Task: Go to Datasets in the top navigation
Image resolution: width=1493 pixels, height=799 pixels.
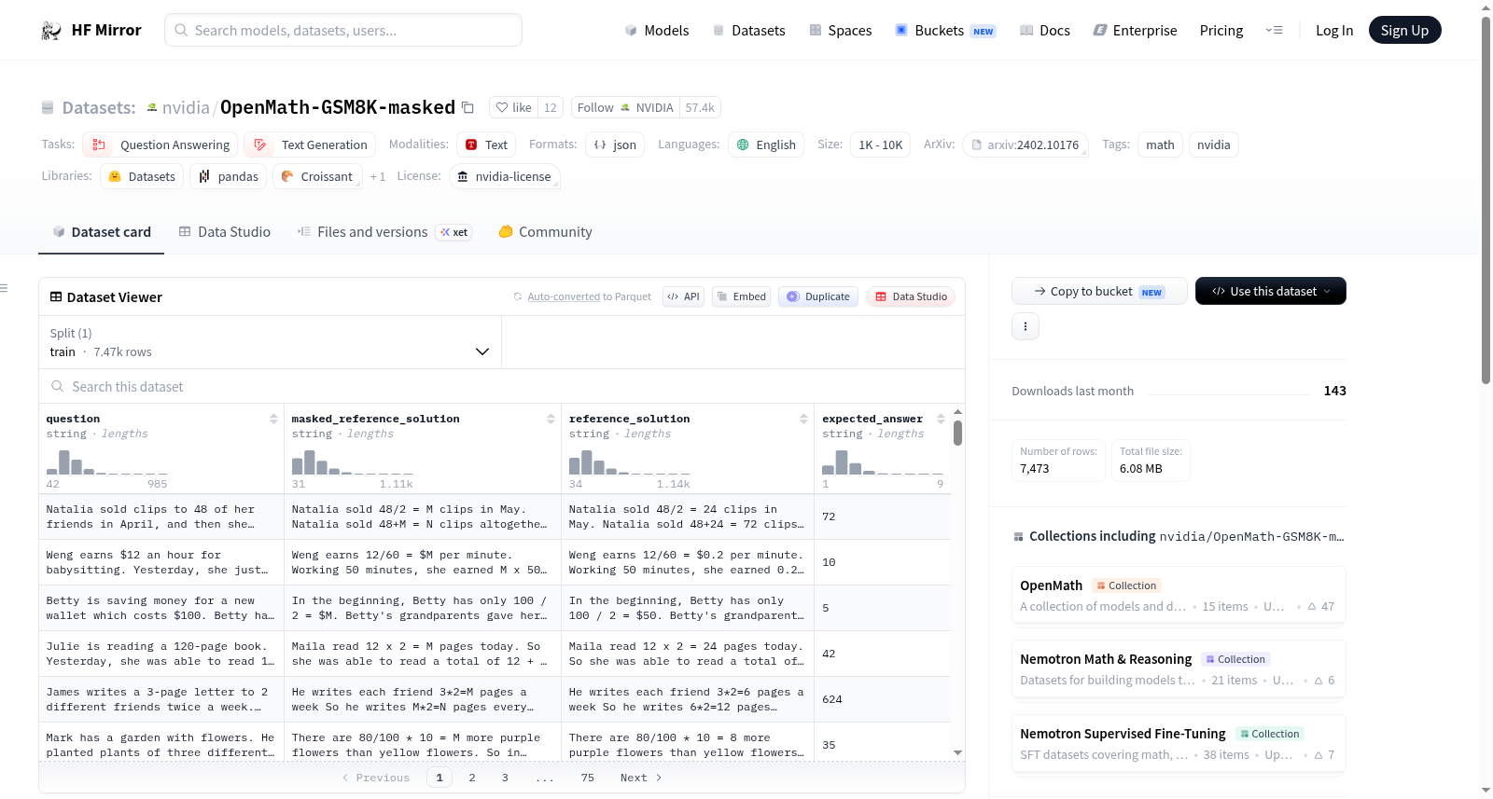Action: pos(748,31)
